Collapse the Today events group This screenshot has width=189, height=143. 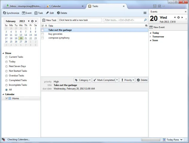pos(150,33)
